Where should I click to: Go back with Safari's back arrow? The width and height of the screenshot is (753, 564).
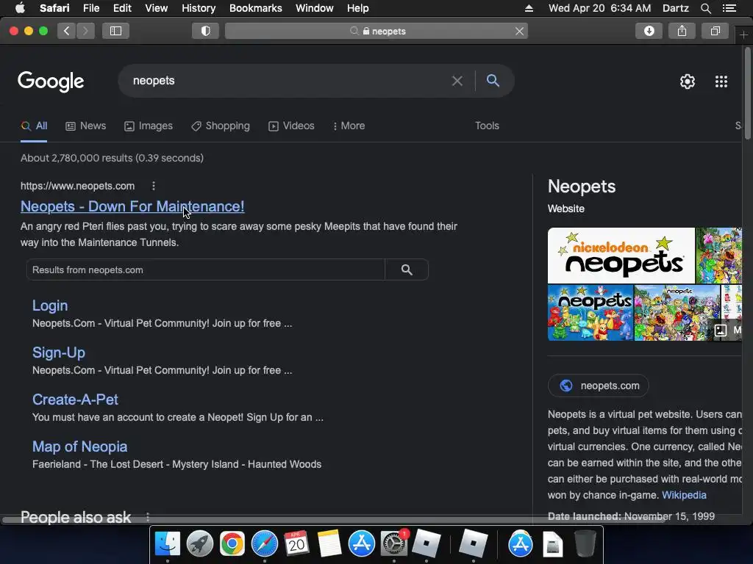tap(67, 31)
